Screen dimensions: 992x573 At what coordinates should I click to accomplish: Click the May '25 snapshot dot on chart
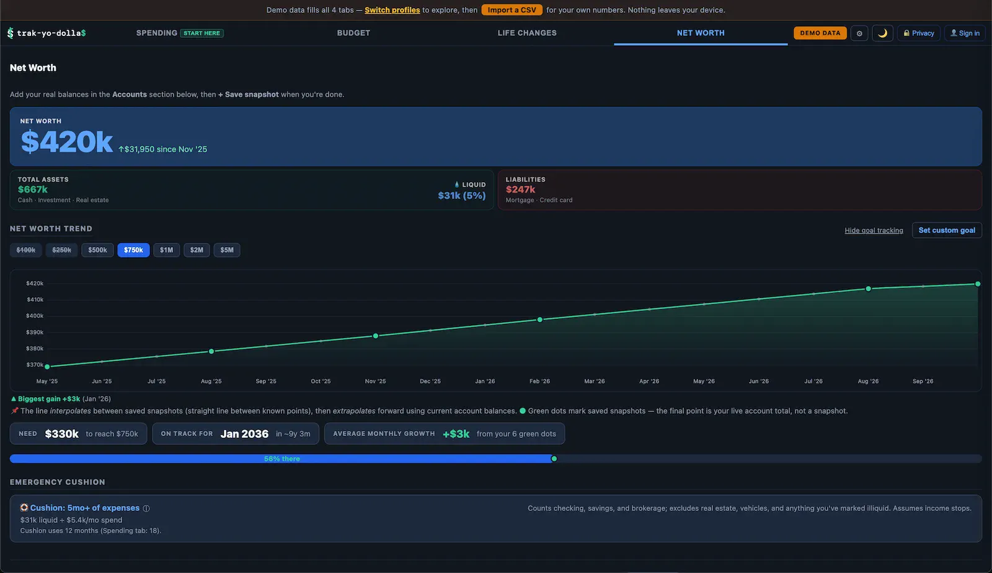47,367
